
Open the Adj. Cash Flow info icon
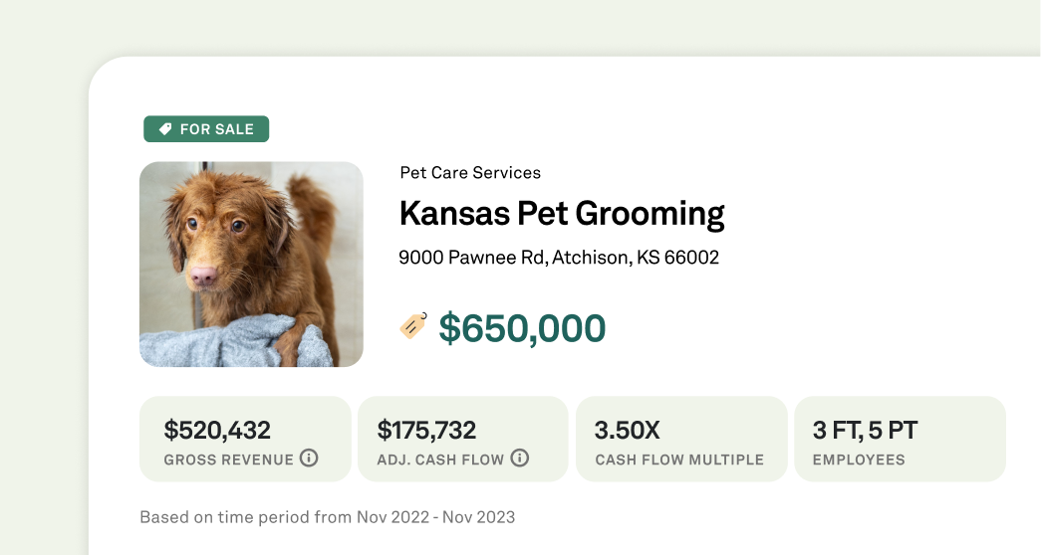click(x=519, y=459)
